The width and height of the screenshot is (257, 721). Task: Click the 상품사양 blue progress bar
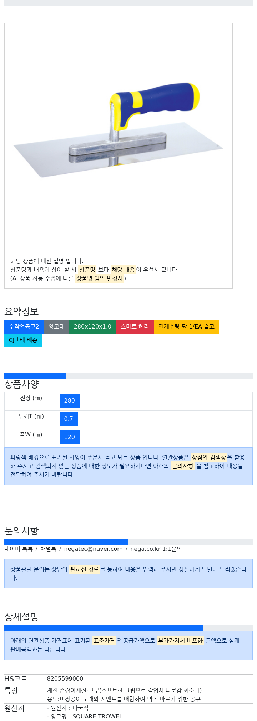(x=35, y=376)
